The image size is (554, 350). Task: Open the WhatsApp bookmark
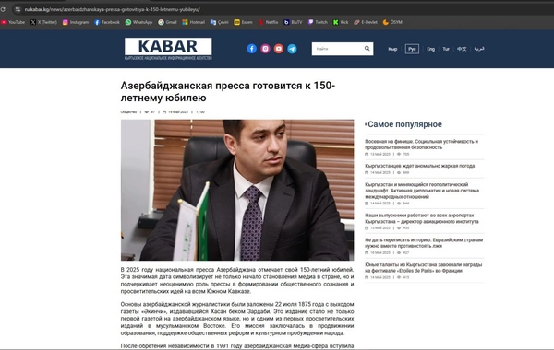click(x=138, y=22)
